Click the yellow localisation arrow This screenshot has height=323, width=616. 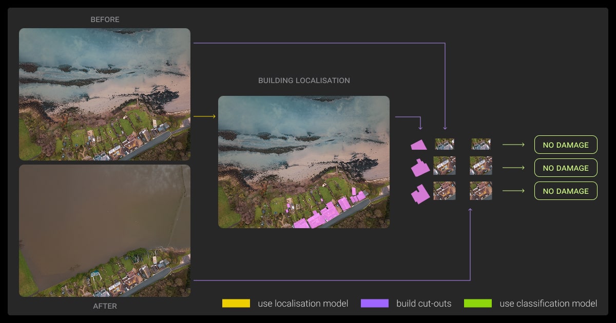pyautogui.click(x=205, y=116)
